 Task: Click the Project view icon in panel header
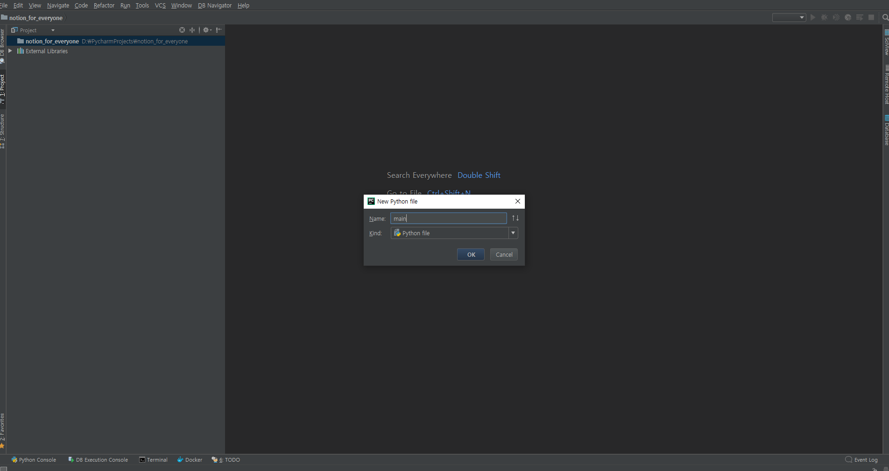point(14,30)
